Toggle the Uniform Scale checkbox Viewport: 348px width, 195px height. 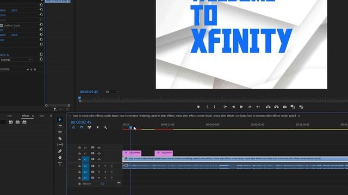1,25
